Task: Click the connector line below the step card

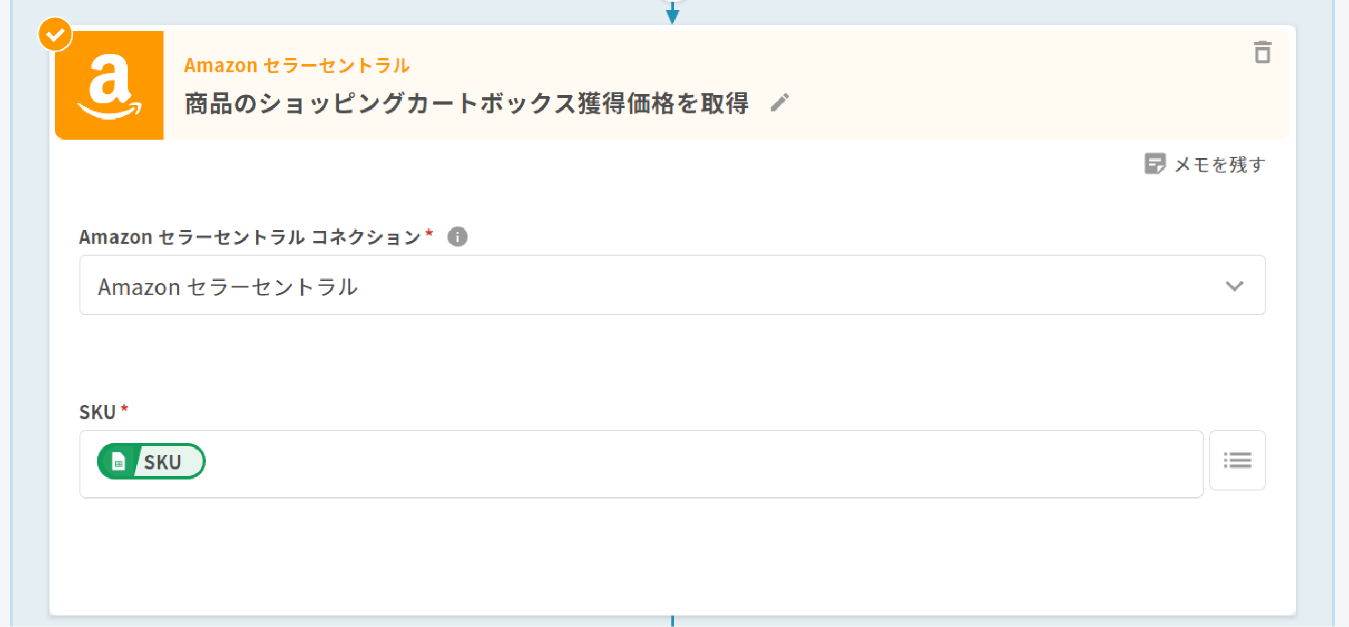Action: (x=673, y=621)
